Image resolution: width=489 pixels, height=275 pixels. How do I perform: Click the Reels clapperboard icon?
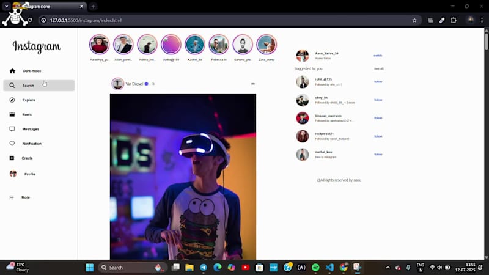pos(12,114)
